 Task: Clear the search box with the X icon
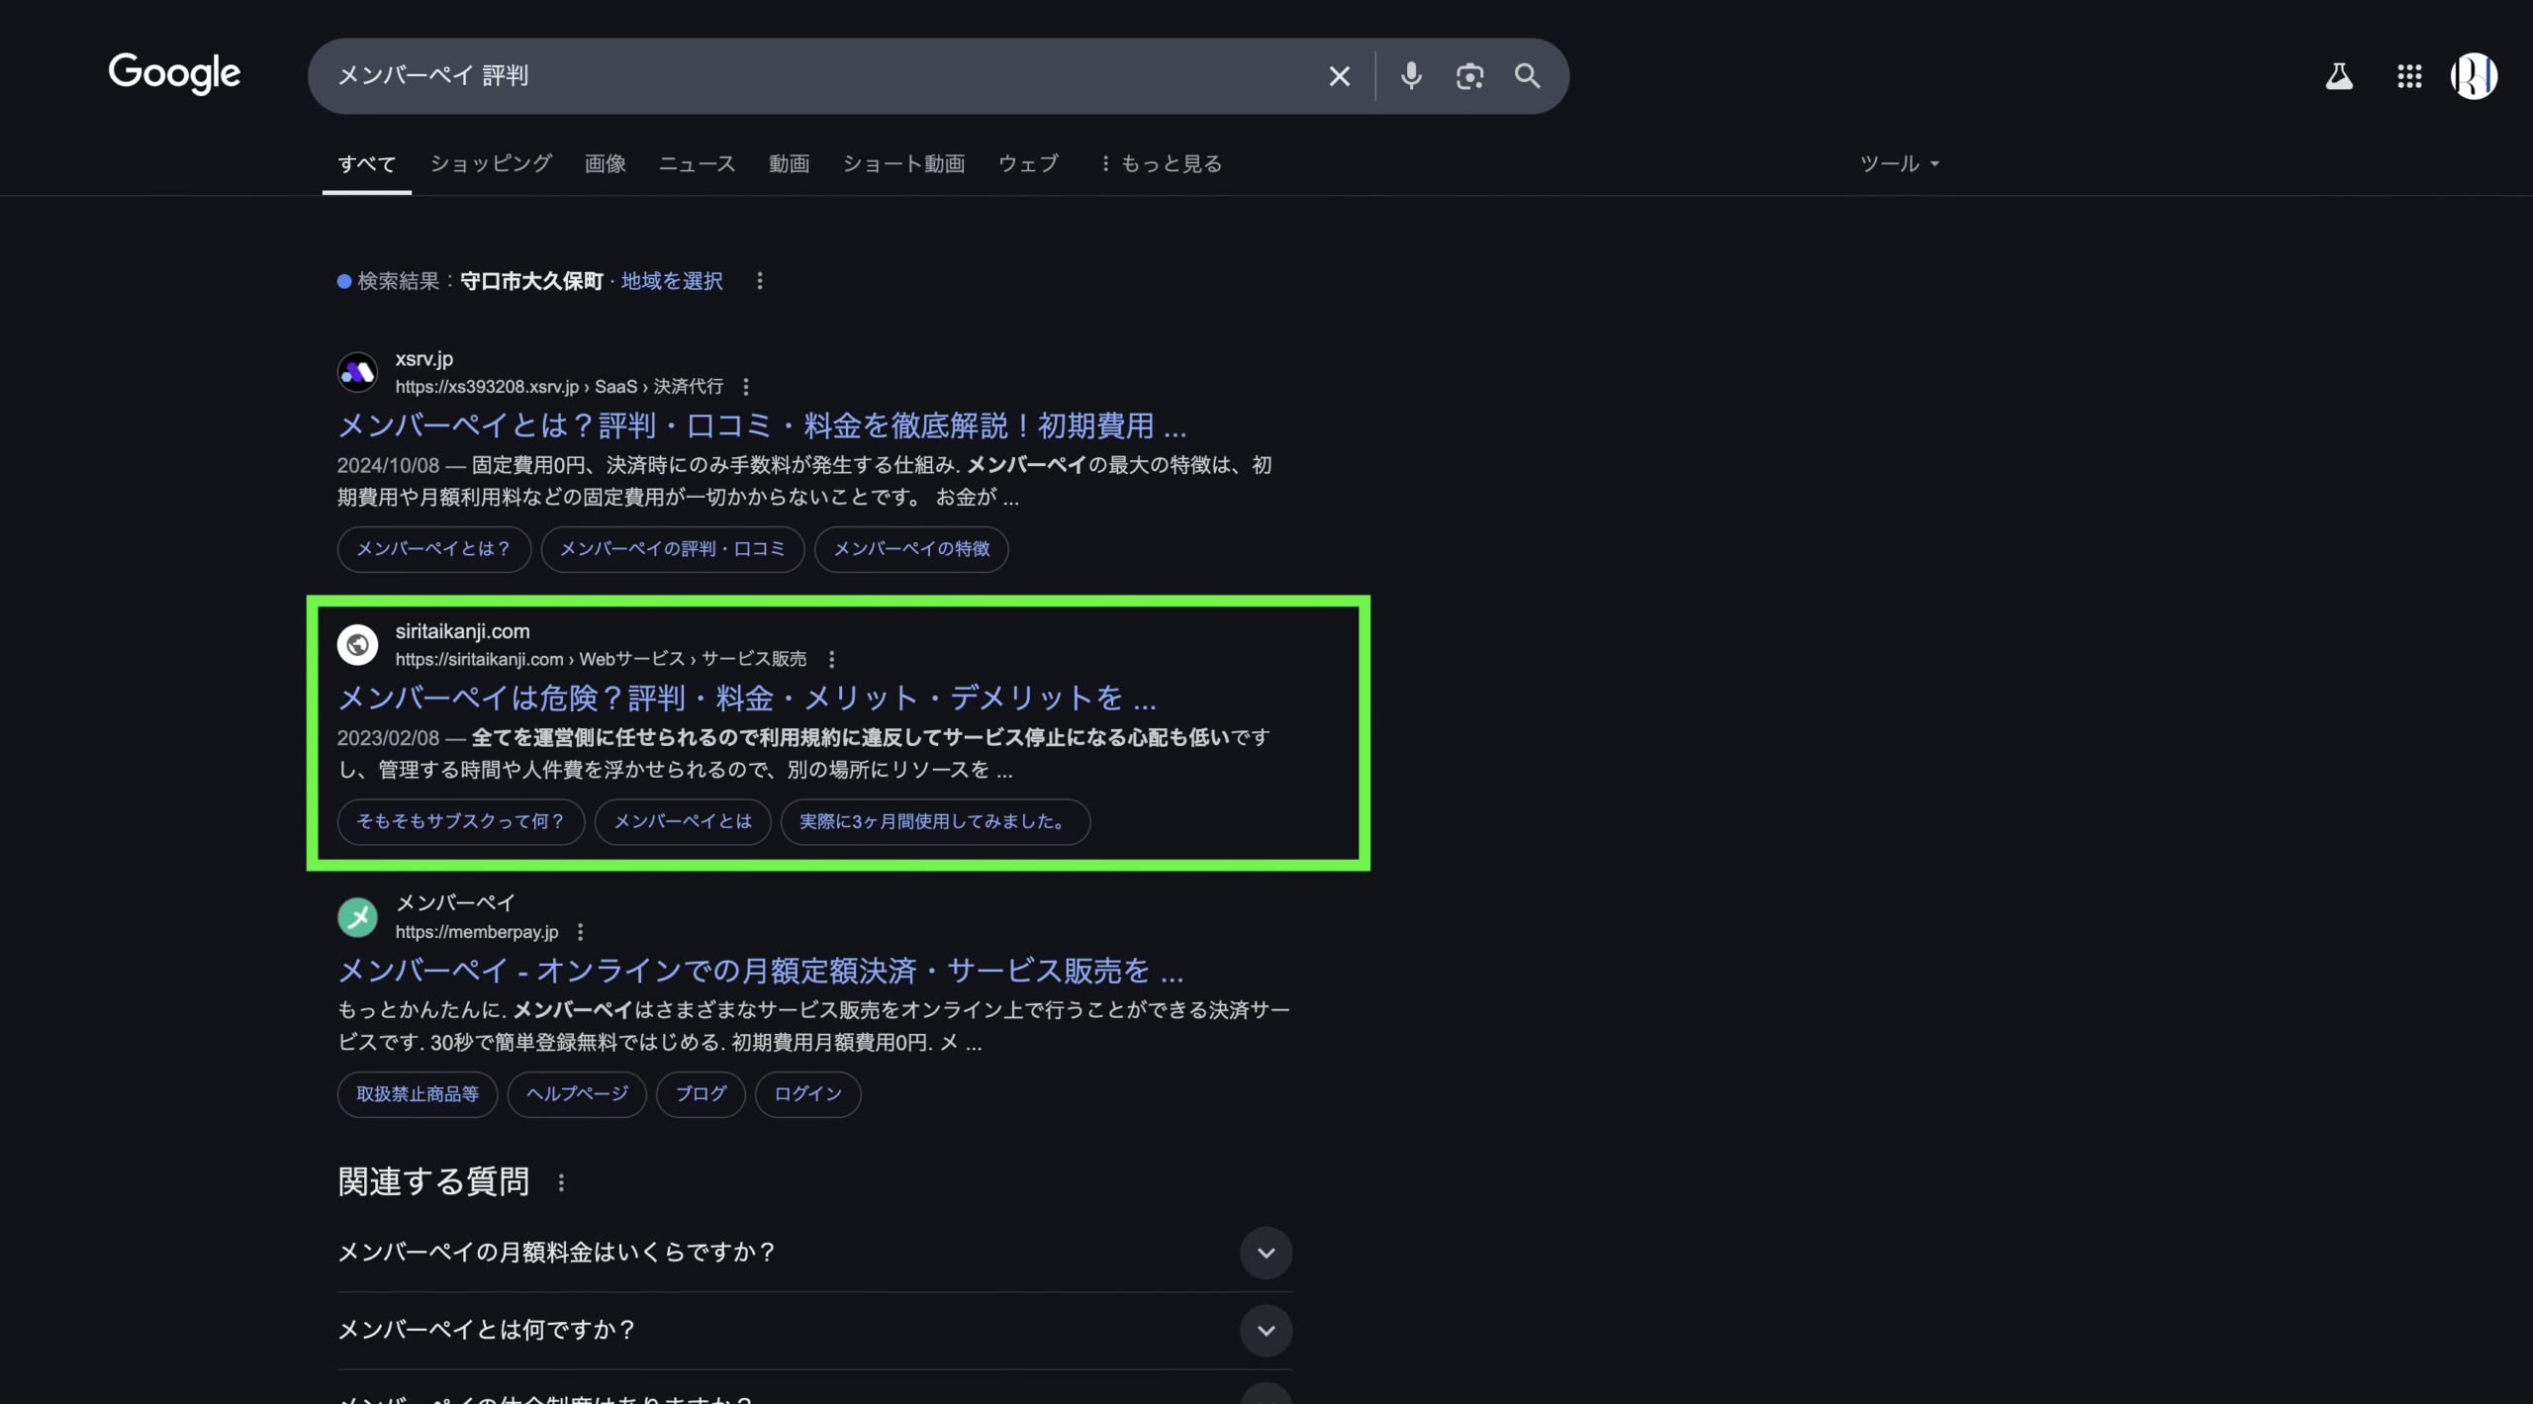tap(1339, 76)
